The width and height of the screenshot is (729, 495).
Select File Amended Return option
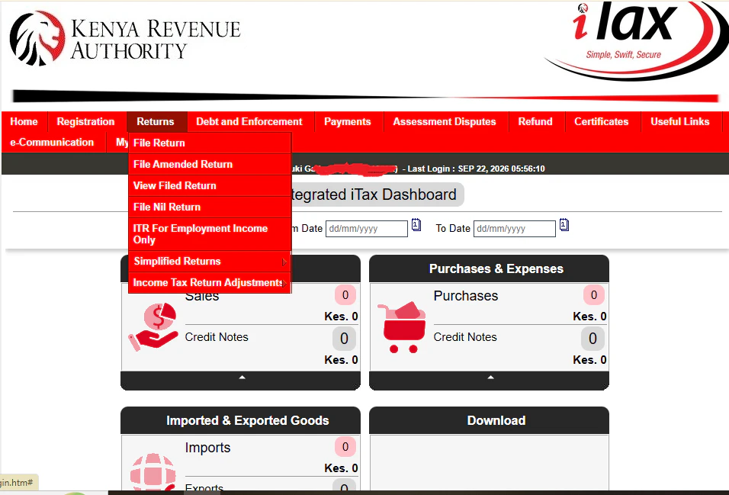210,164
